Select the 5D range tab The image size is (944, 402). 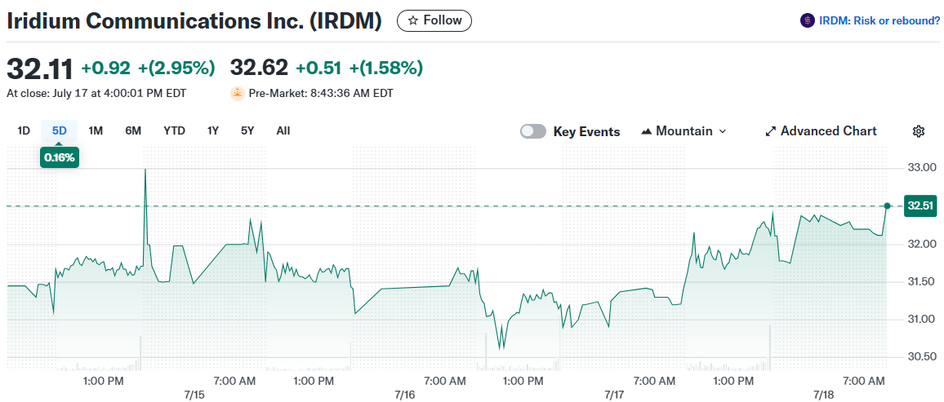point(59,130)
